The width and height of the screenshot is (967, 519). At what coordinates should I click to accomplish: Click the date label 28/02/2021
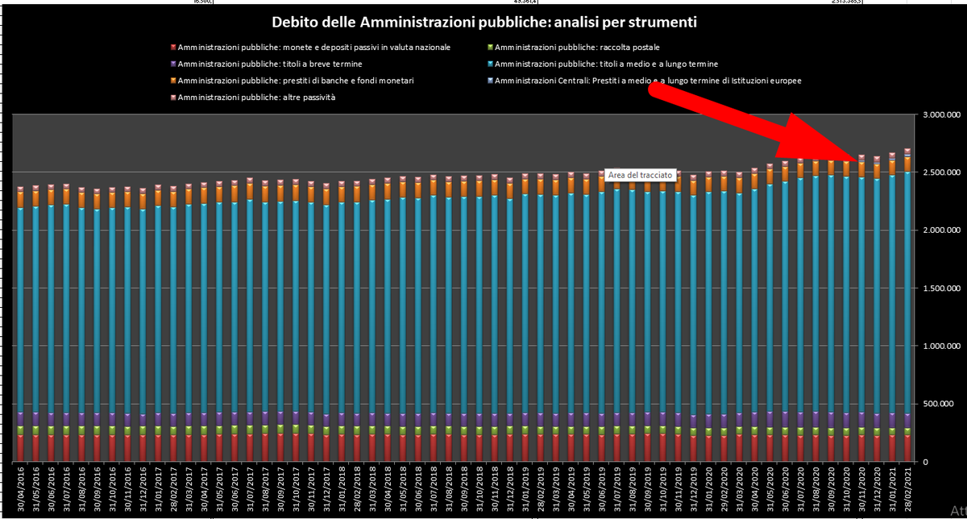pos(910,490)
